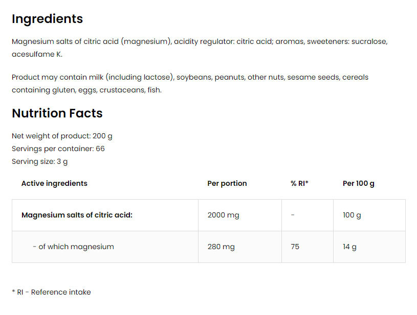Click the 14 g table cell

click(349, 247)
